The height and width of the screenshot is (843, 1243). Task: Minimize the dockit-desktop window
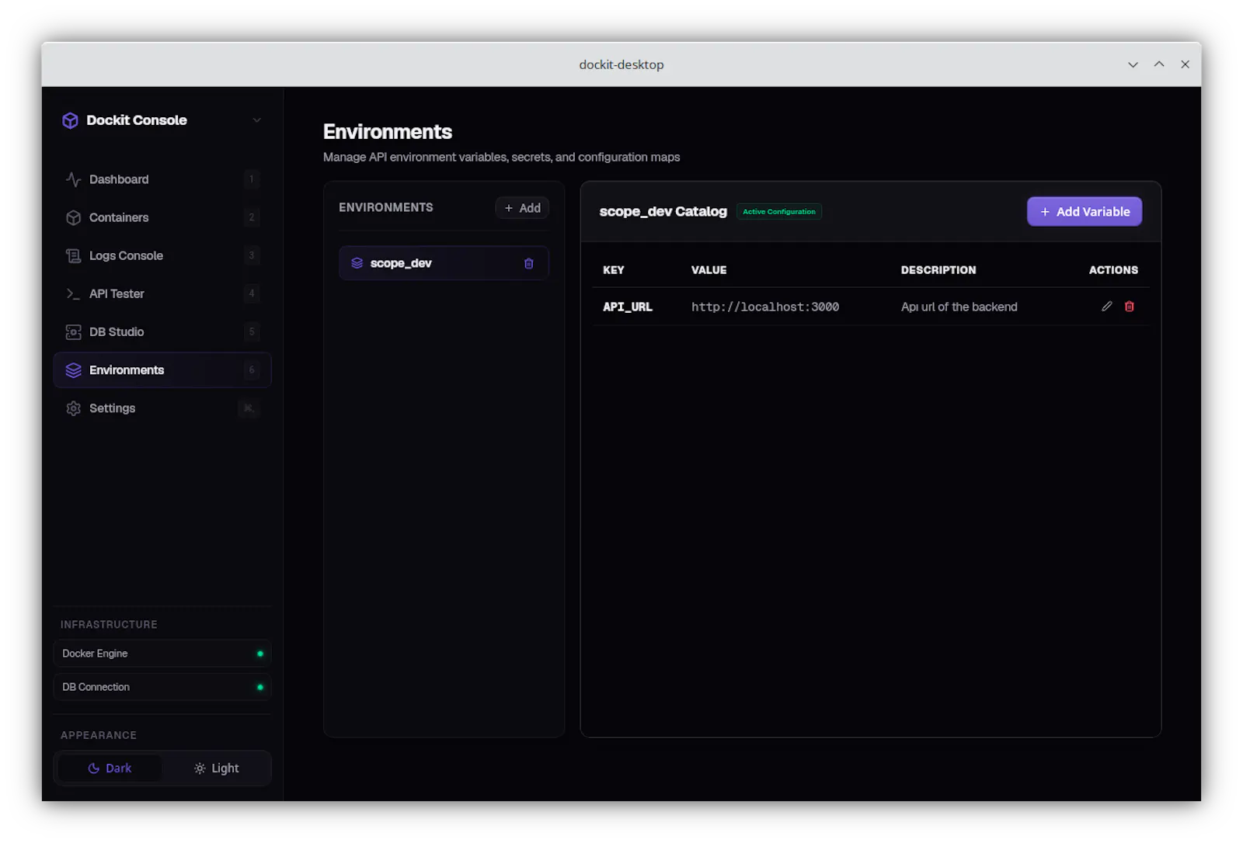(x=1133, y=64)
